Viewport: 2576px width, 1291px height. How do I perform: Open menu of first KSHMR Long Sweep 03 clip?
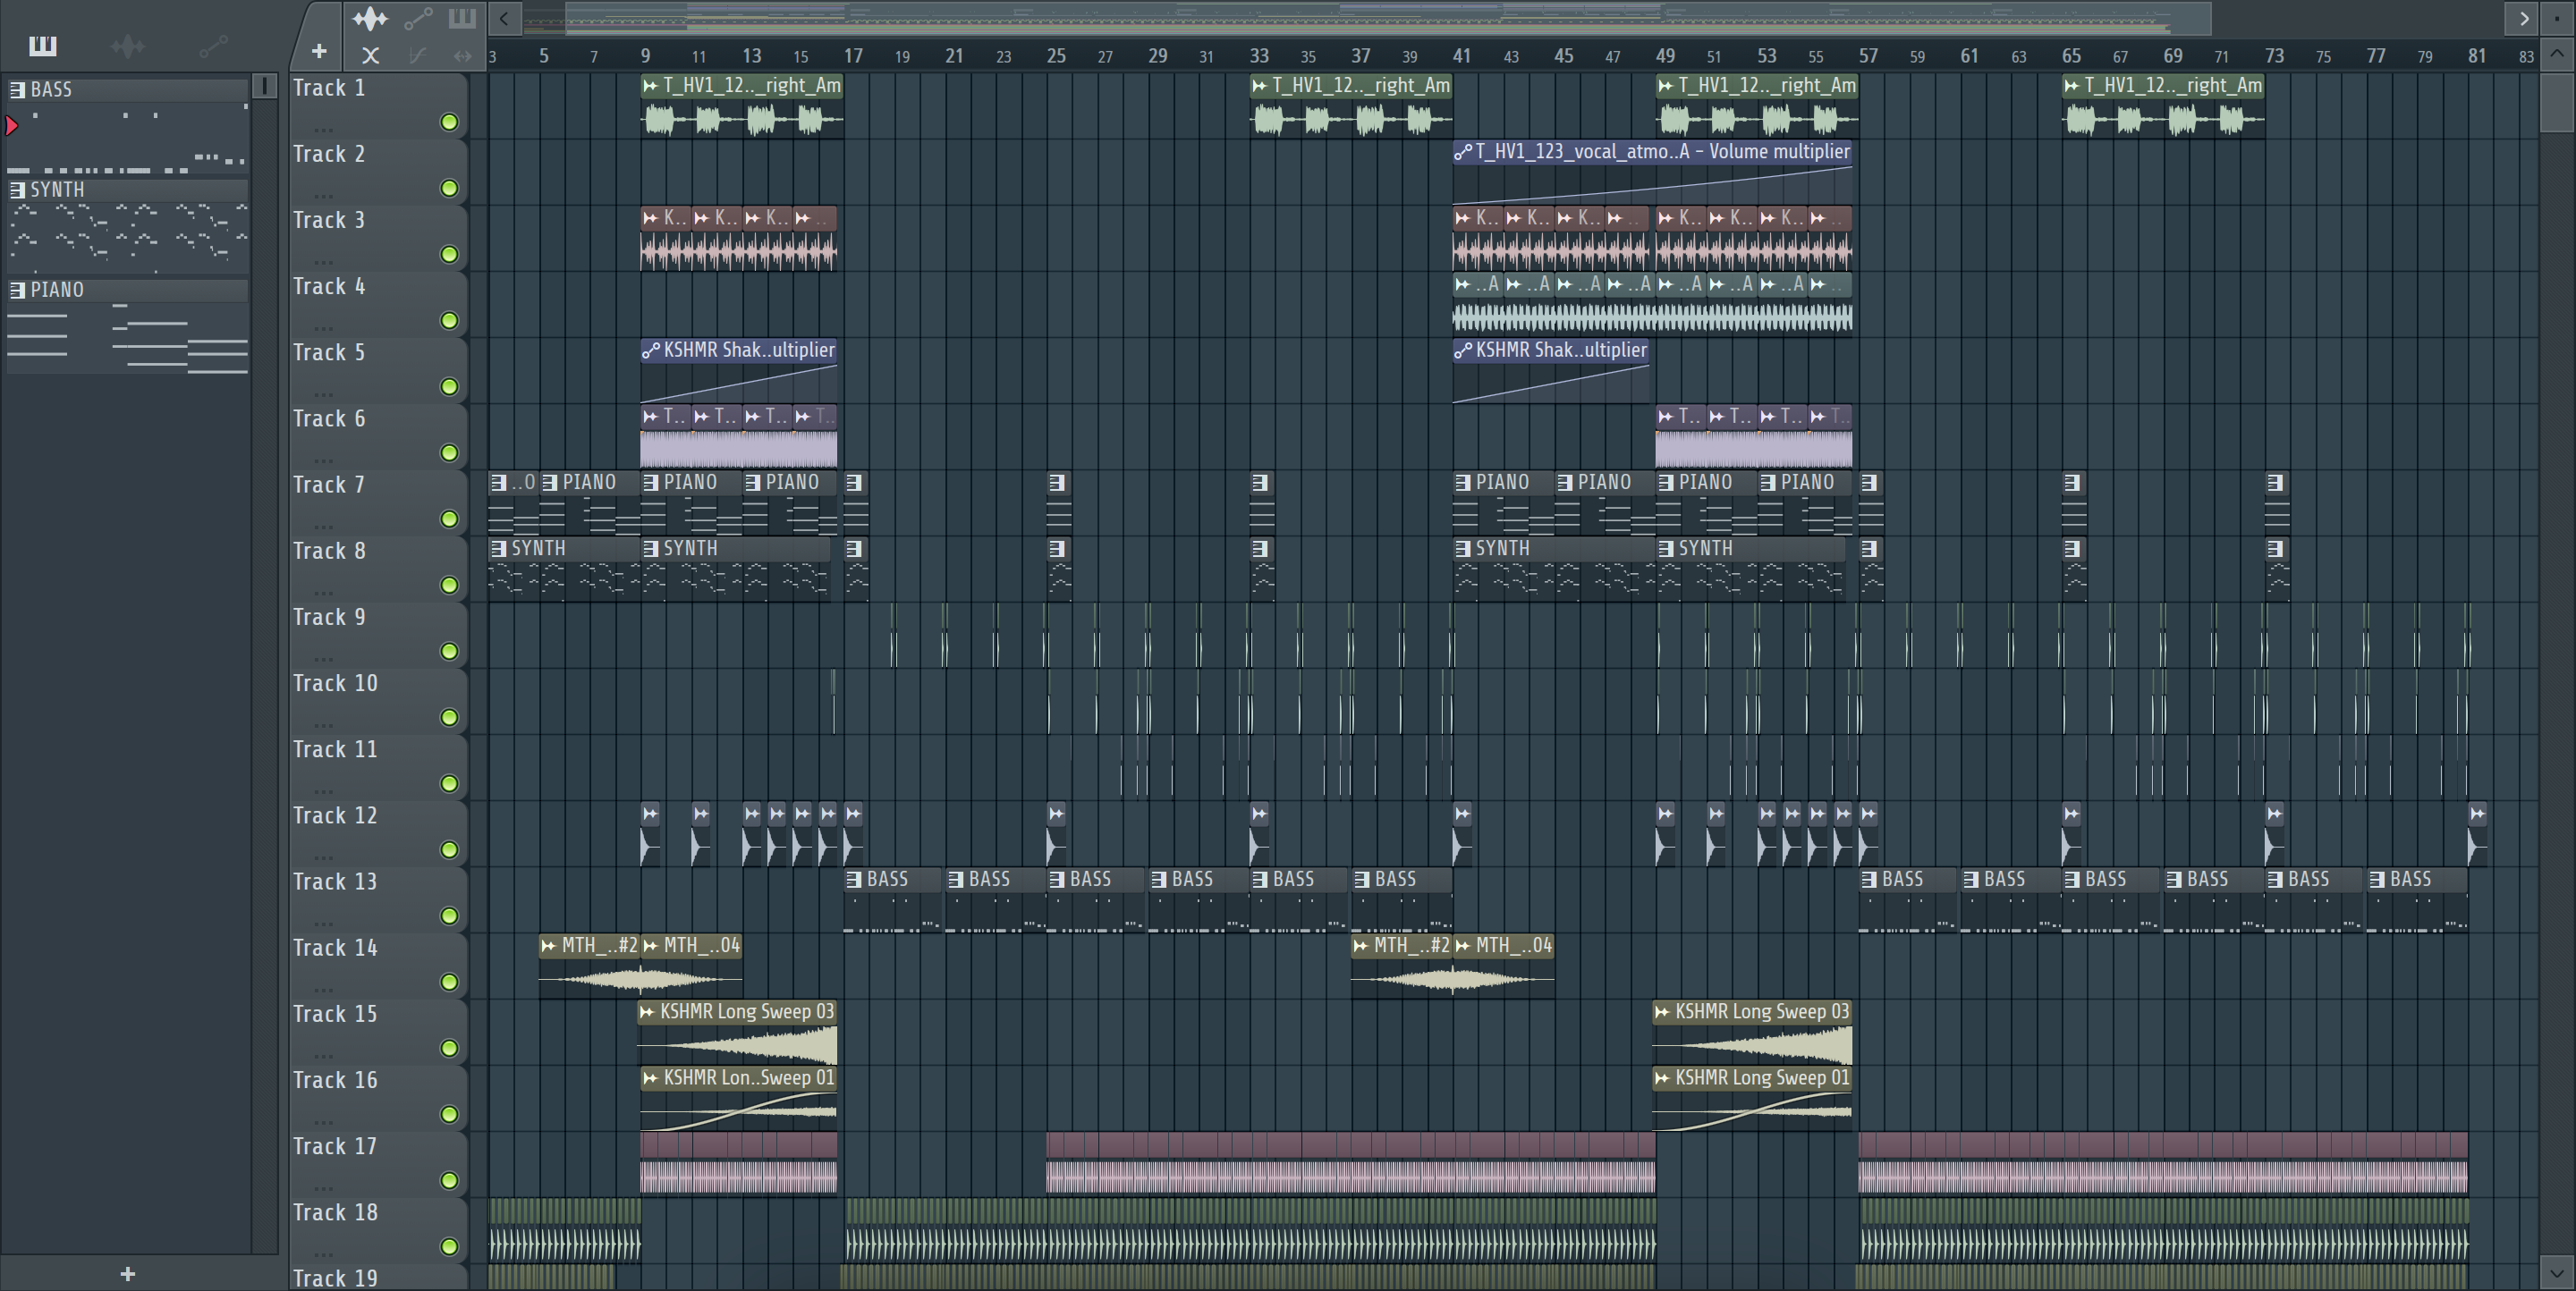click(647, 1012)
